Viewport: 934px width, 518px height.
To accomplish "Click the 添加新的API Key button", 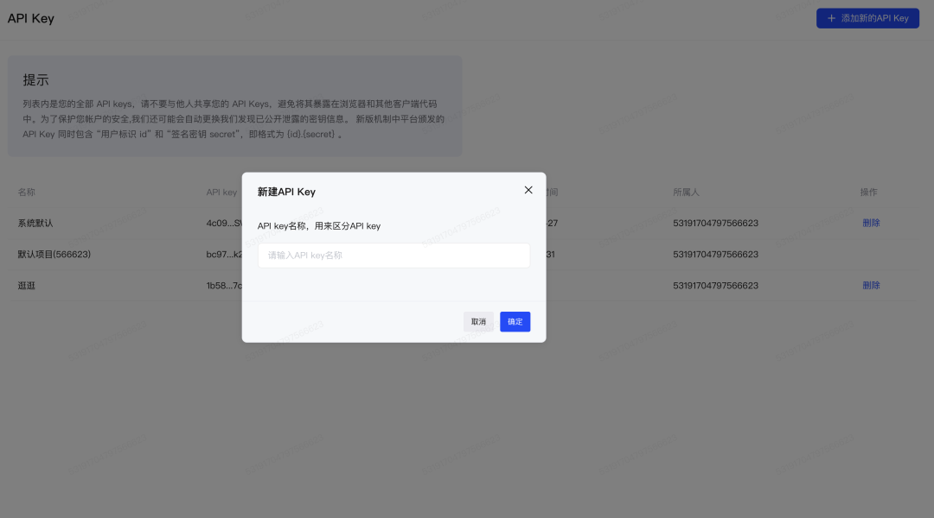I will pyautogui.click(x=867, y=18).
